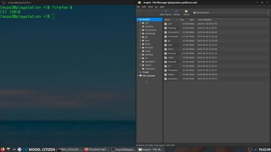The height and width of the screenshot is (152, 271).
Task: Click the Reload toolbar button
Action: (x=177, y=13)
